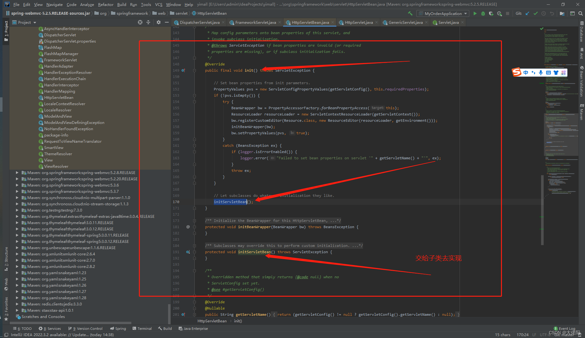
Task: Open Project panel gear settings
Action: (159, 22)
